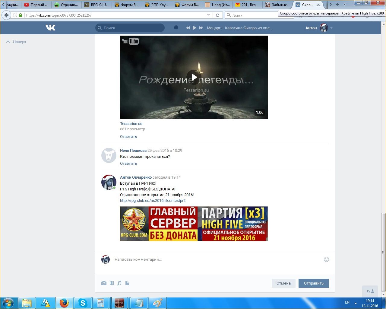Viewport: 386px width, 309px height.
Task: Open Skype from the Windows taskbar
Action: 83,303
